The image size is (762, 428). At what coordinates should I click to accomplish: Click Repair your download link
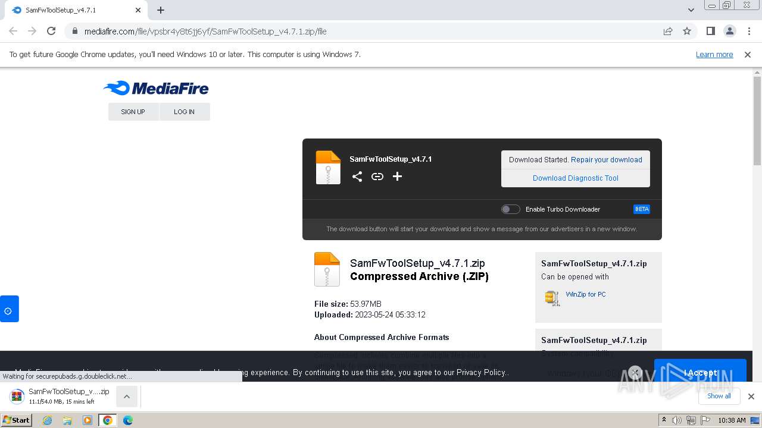[607, 160]
